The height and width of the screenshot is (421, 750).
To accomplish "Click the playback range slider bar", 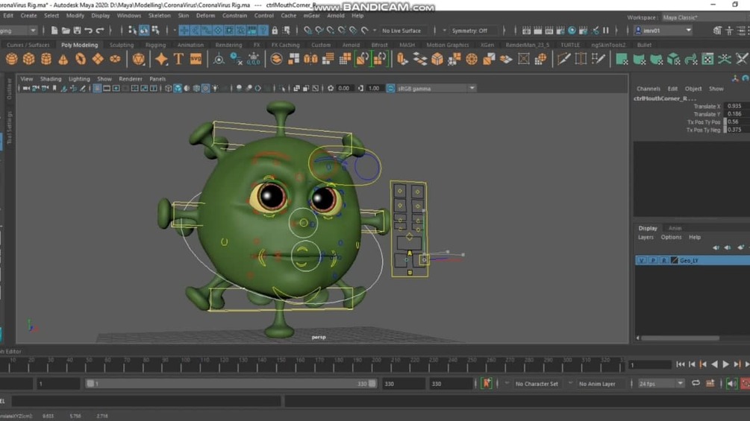I will click(230, 384).
